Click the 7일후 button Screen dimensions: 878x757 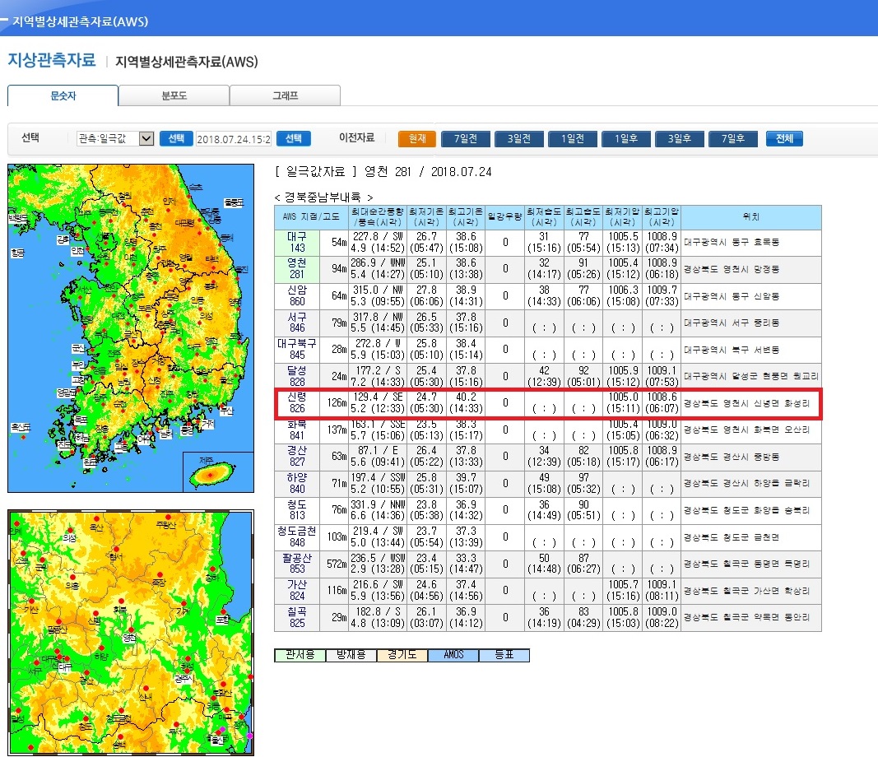(x=732, y=139)
